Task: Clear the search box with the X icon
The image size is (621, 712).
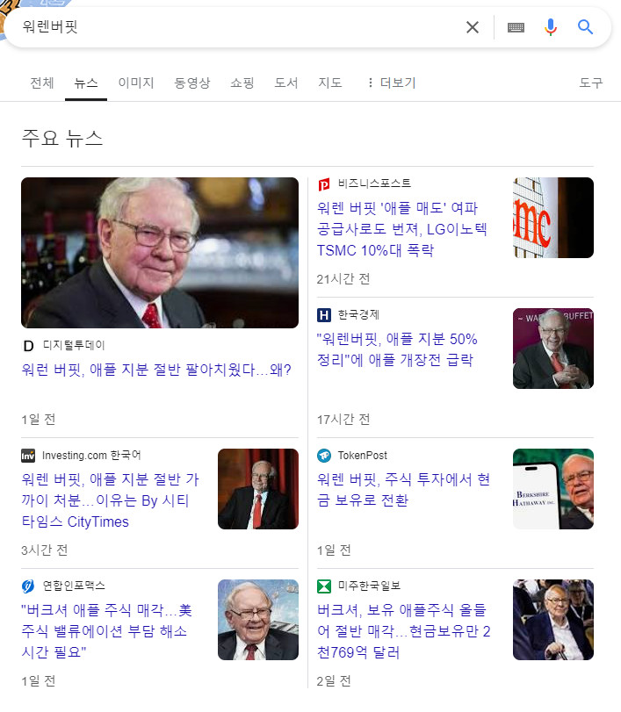Action: 473,27
